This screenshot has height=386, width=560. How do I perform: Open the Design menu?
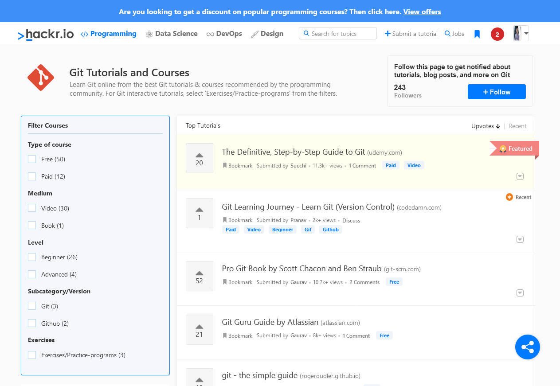[267, 34]
